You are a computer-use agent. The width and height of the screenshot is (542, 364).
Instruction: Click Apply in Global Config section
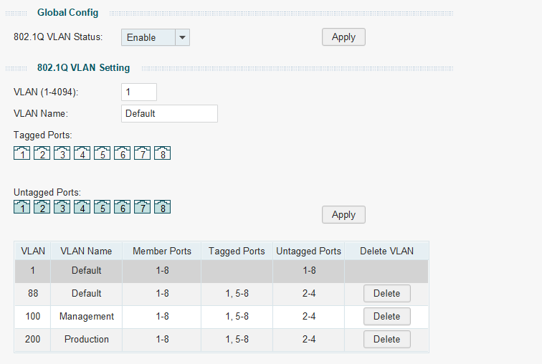tap(343, 37)
